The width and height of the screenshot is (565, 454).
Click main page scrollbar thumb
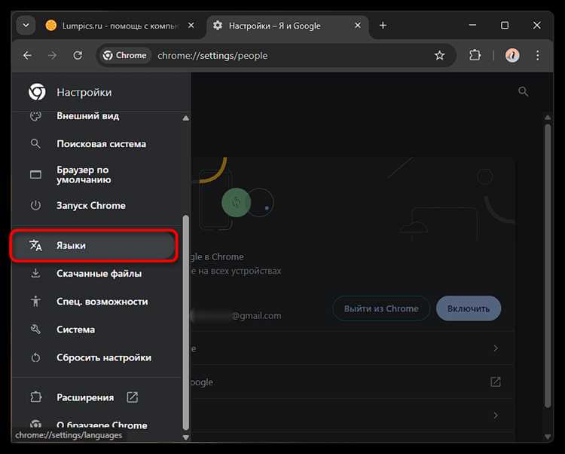pyautogui.click(x=548, y=266)
